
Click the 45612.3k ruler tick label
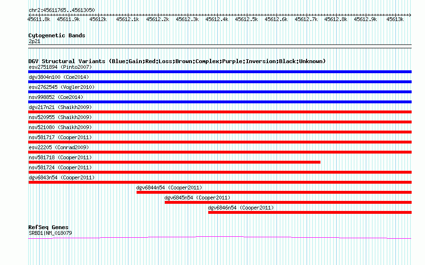coord(187,19)
